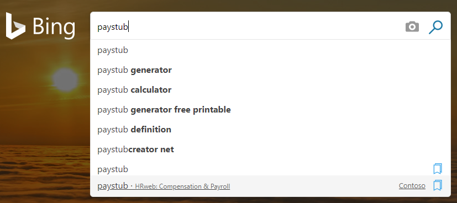Image resolution: width=457 pixels, height=203 pixels.
Task: Select 'paystub generator' suggestion
Action: tap(270, 70)
